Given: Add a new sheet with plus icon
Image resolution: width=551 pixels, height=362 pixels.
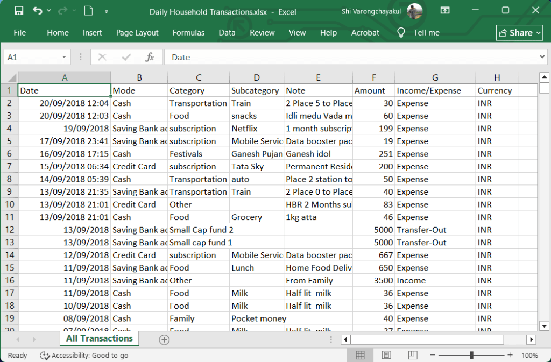Looking at the screenshot, I should [164, 339].
